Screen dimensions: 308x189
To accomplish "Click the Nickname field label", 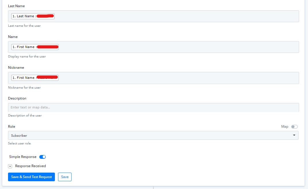I will (16, 67).
